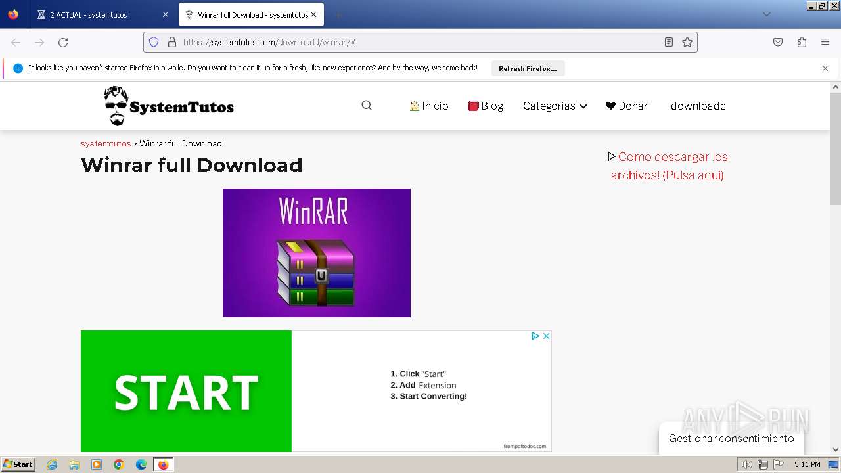841x473 pixels.
Task: Dismiss the Firefox refresh notification bar
Action: (x=825, y=68)
